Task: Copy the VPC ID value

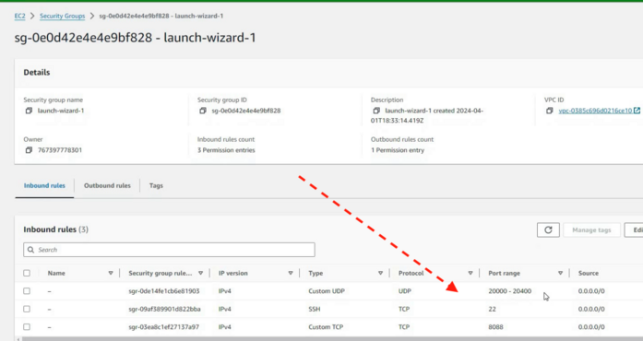Action: coord(550,111)
